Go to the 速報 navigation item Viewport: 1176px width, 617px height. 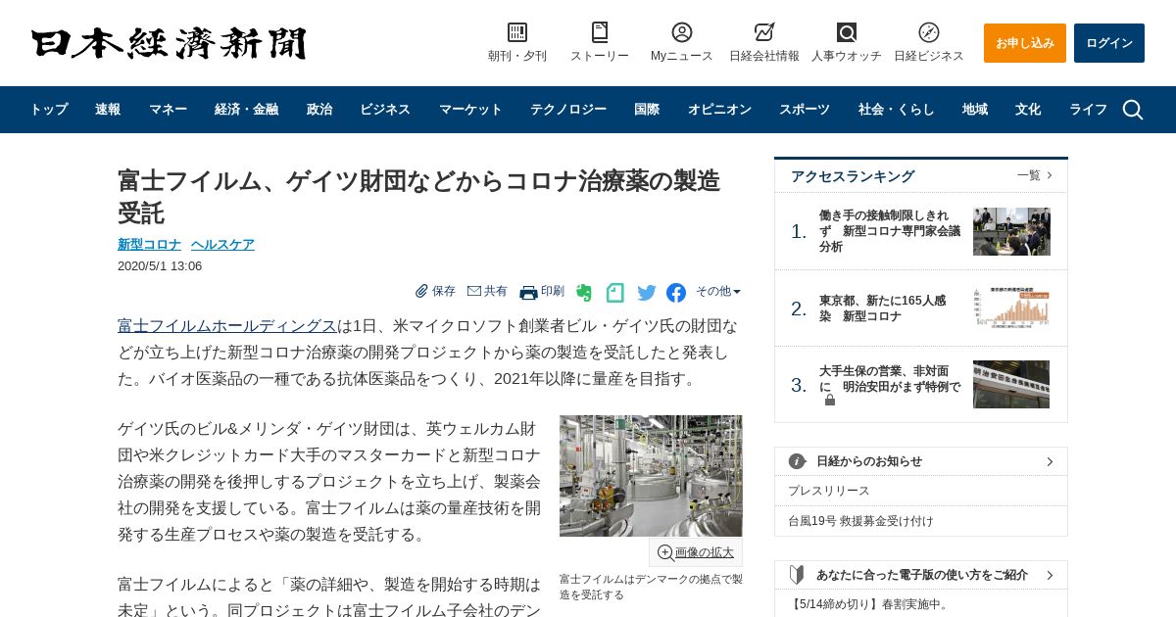108,110
